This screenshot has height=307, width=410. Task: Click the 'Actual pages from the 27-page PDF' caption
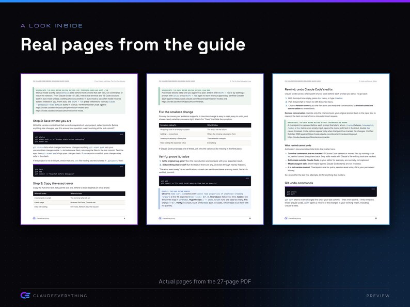click(204, 281)
